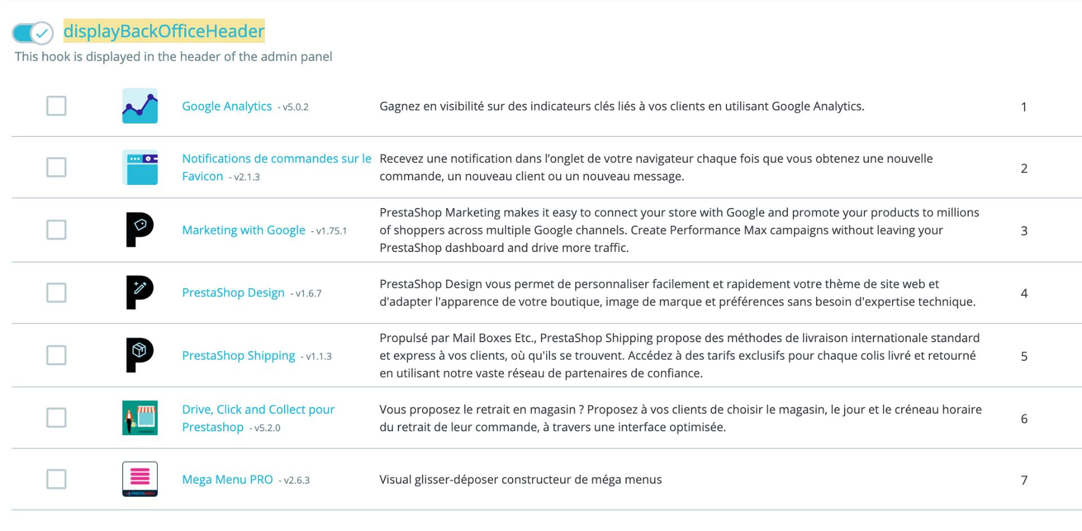Click the PrestaShop Design pencil icon
The image size is (1082, 531).
(140, 293)
